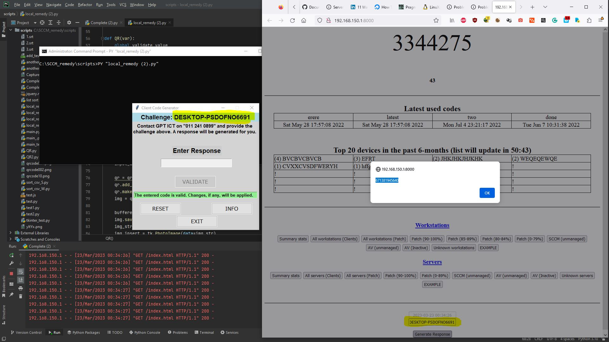The height and width of the screenshot is (342, 609).
Task: Toggle soft-wrap in Run console
Action: coord(21,272)
